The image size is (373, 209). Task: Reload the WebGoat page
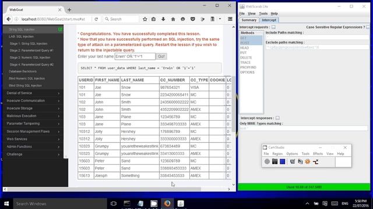[96, 19]
